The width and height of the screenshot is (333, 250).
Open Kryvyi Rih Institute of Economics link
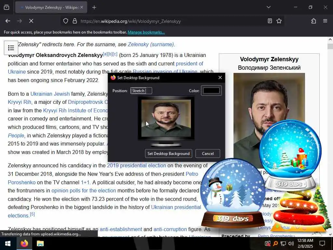tap(75, 111)
